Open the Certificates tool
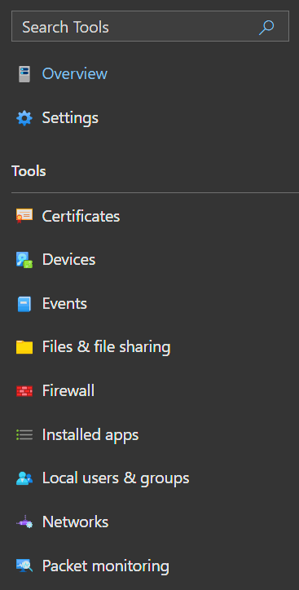299x590 pixels. click(x=81, y=216)
